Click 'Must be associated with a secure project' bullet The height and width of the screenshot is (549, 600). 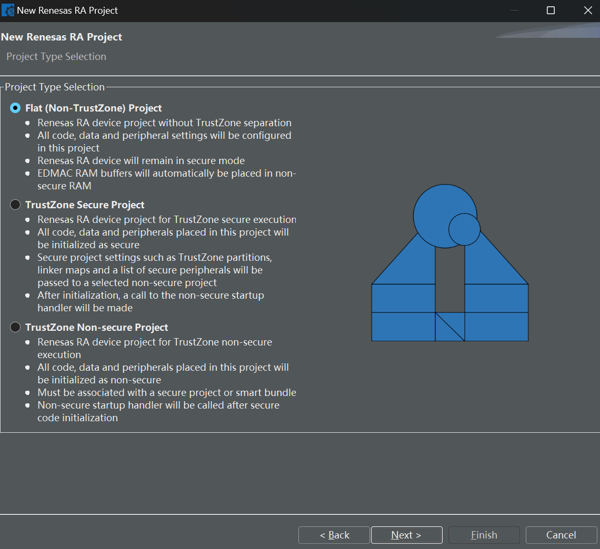coord(167,393)
